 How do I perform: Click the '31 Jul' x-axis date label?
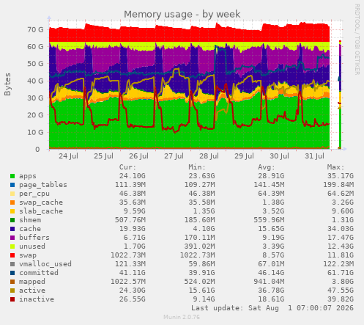pyautogui.click(x=314, y=156)
